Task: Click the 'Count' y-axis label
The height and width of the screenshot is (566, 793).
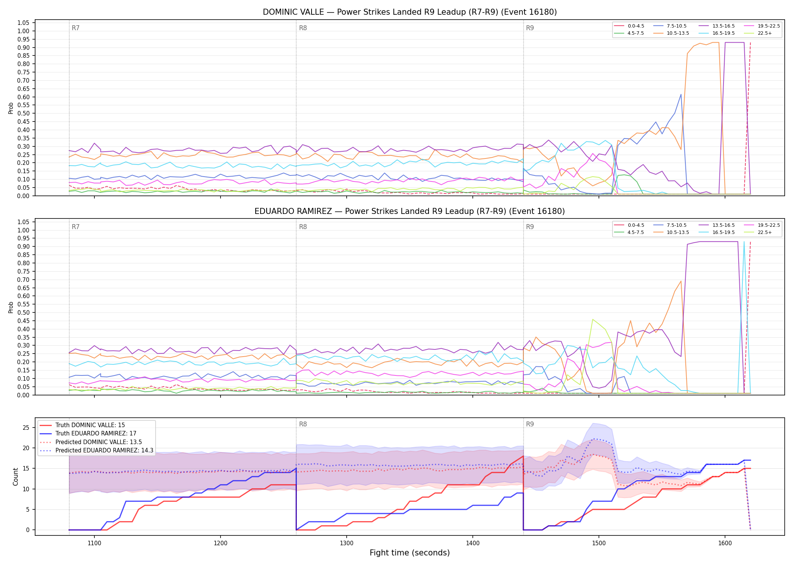Action: (x=15, y=477)
